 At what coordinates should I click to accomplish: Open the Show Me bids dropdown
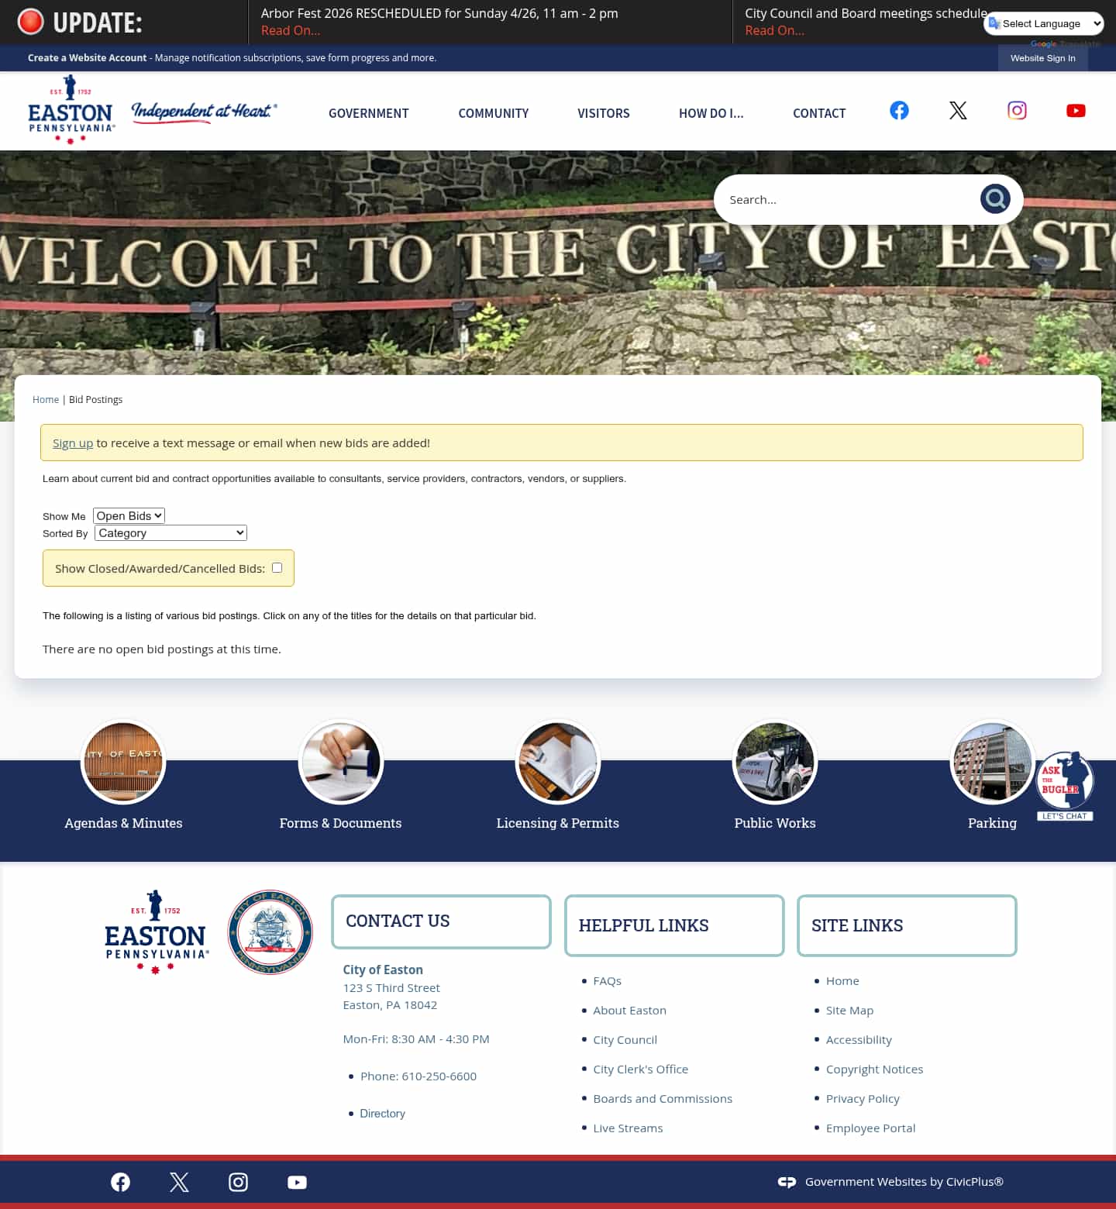coord(128,515)
